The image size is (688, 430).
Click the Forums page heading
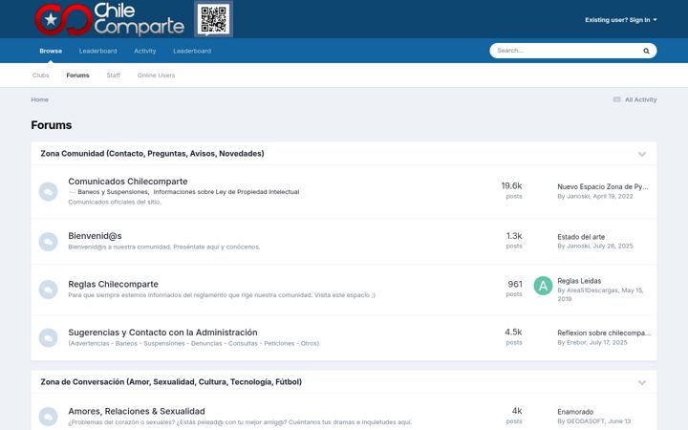tap(52, 125)
